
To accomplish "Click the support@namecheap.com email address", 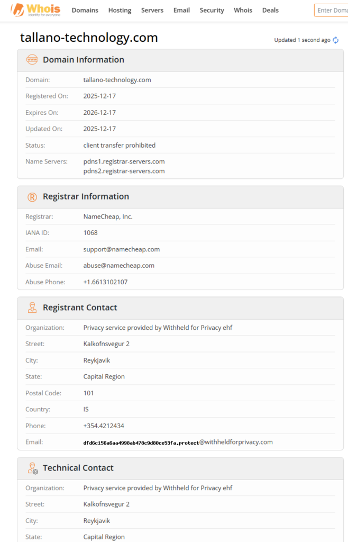I will pos(121,249).
